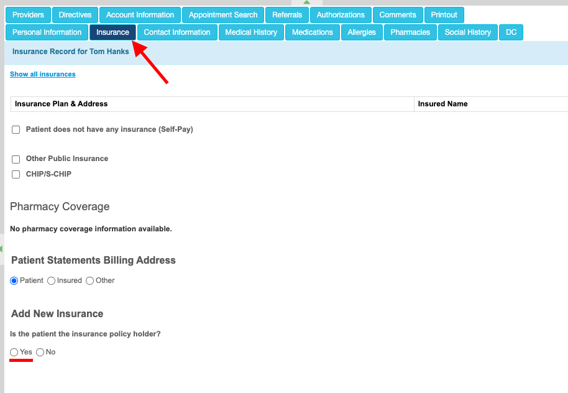Viewport: 568px width, 393px height.
Task: Select the Authorizations tab
Action: (x=341, y=15)
